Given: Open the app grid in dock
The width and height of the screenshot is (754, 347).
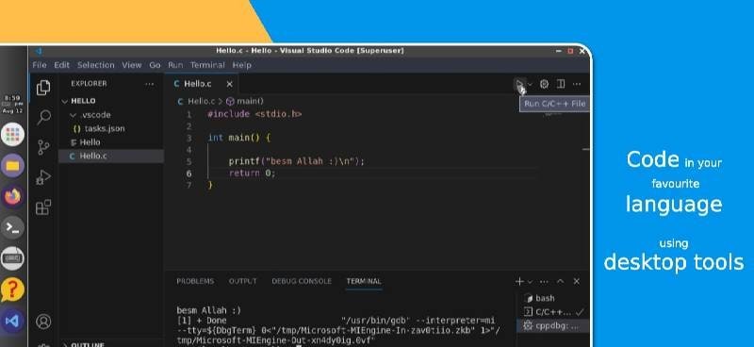Looking at the screenshot, I should 12,134.
